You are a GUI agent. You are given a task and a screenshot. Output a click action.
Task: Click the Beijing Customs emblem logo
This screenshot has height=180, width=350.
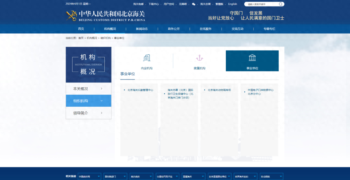point(71,16)
